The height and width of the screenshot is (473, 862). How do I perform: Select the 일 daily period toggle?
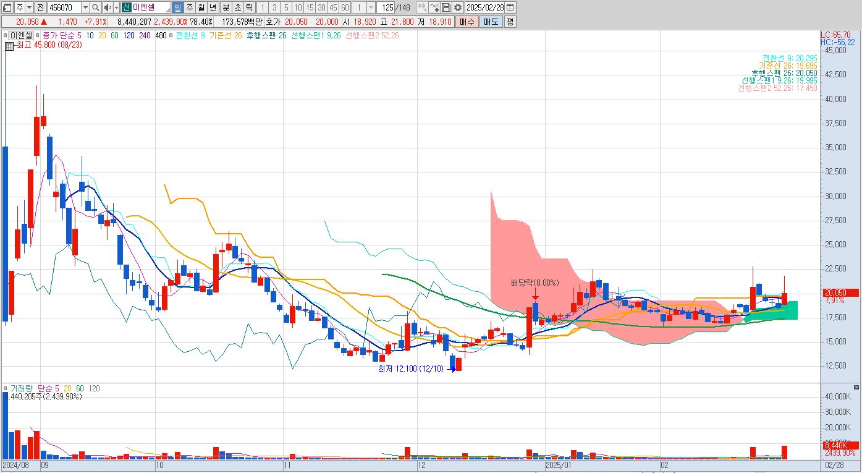[x=177, y=7]
